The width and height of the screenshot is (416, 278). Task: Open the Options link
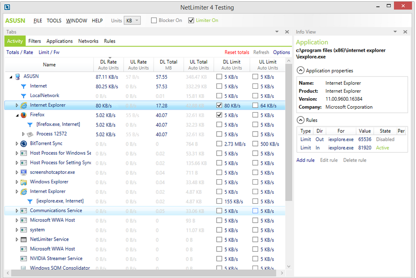282,52
